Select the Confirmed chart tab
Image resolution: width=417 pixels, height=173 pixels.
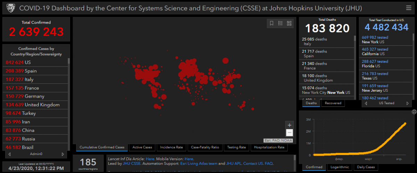pyautogui.click(x=314, y=167)
